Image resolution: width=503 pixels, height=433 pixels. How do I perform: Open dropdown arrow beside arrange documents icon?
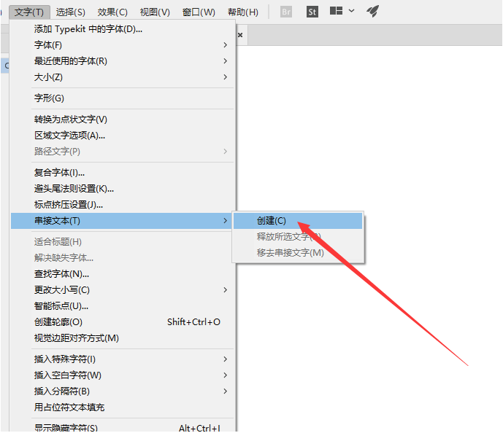351,11
